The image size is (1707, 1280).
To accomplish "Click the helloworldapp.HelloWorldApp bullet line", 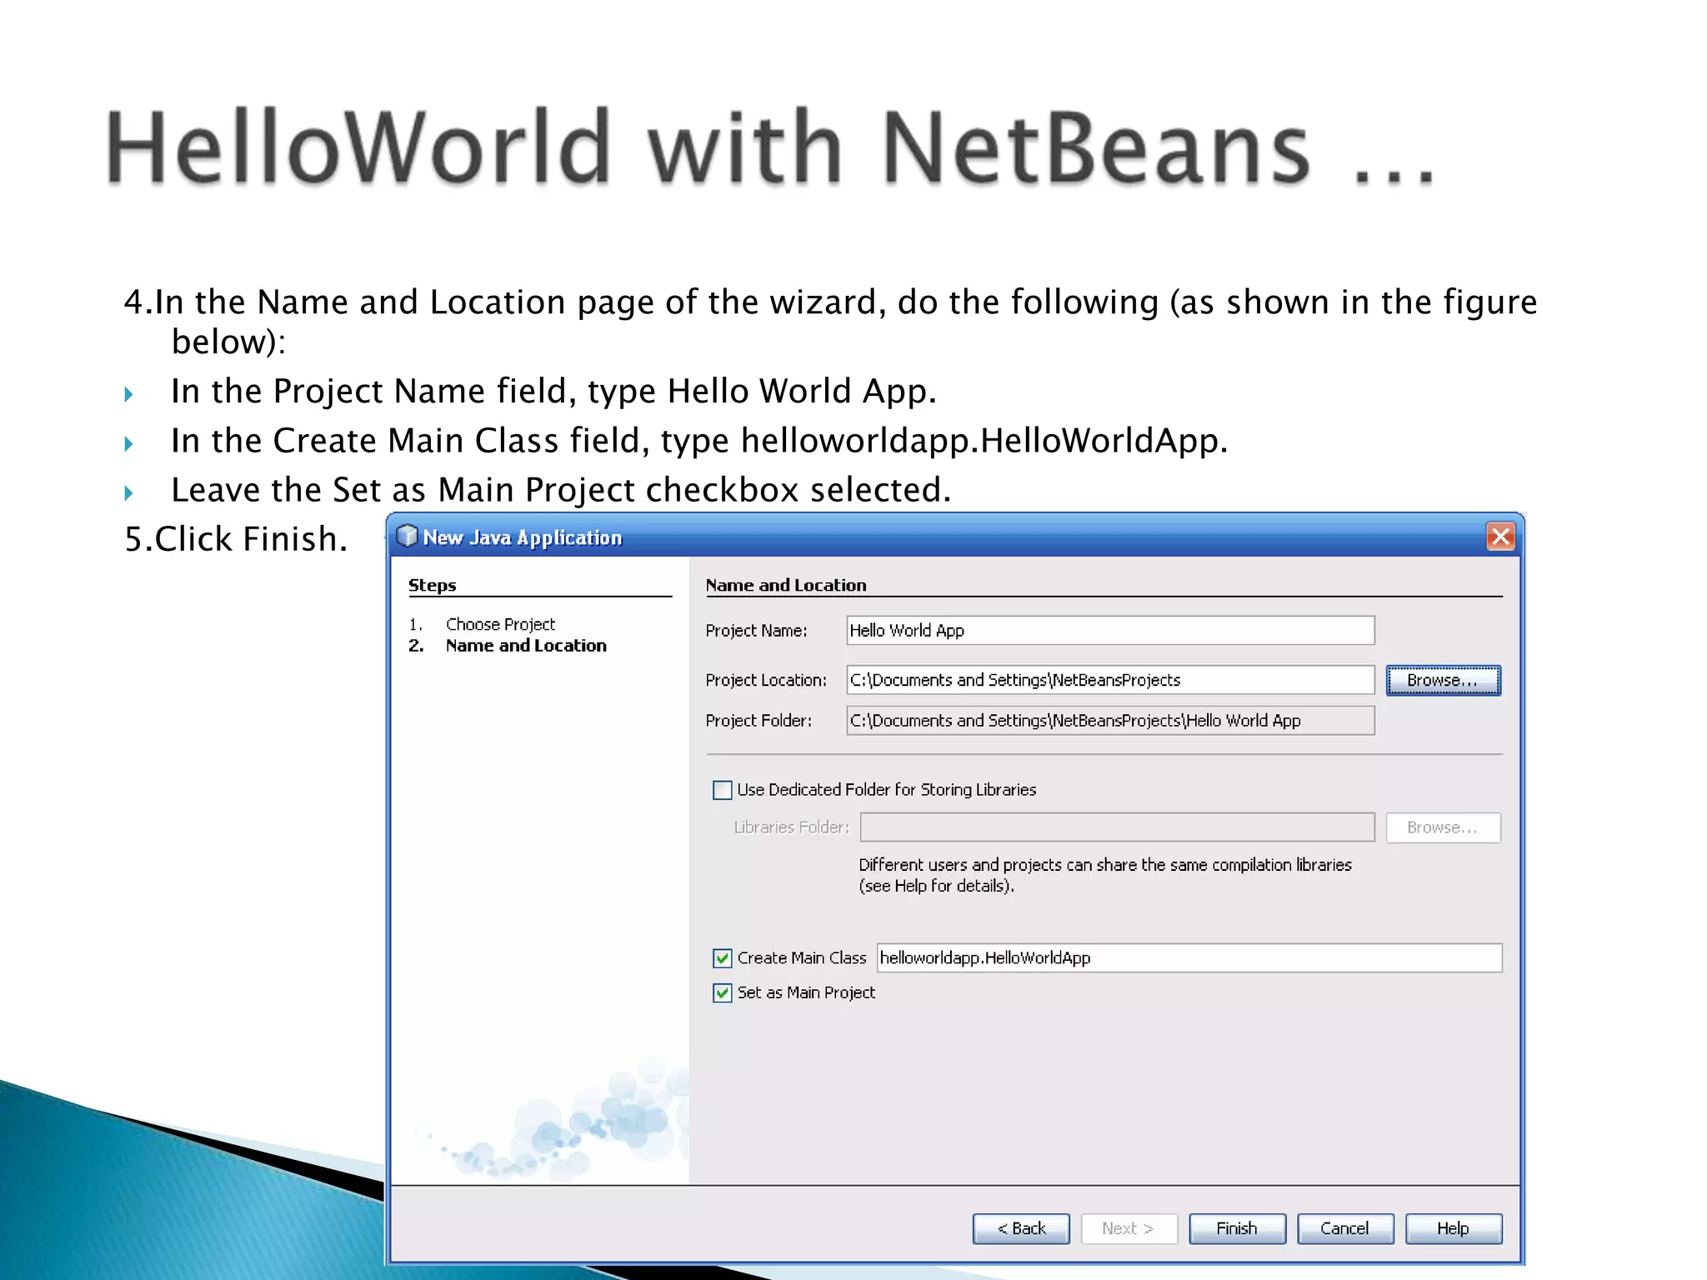I will 699,441.
